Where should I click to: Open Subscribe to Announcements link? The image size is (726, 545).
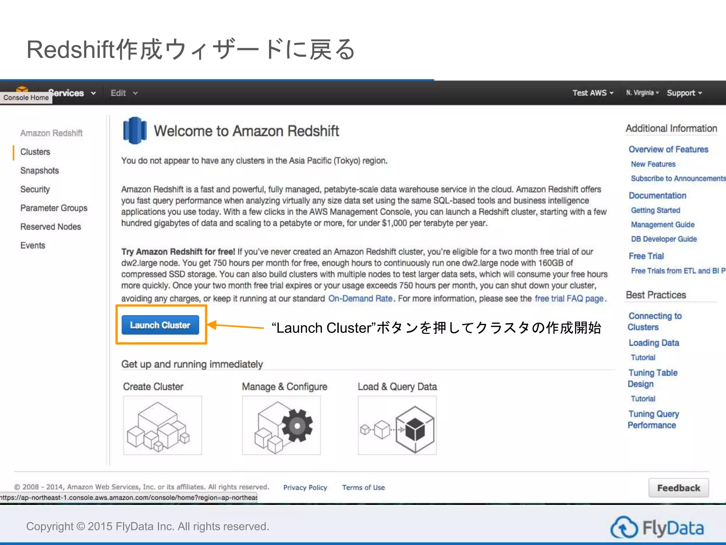(678, 178)
